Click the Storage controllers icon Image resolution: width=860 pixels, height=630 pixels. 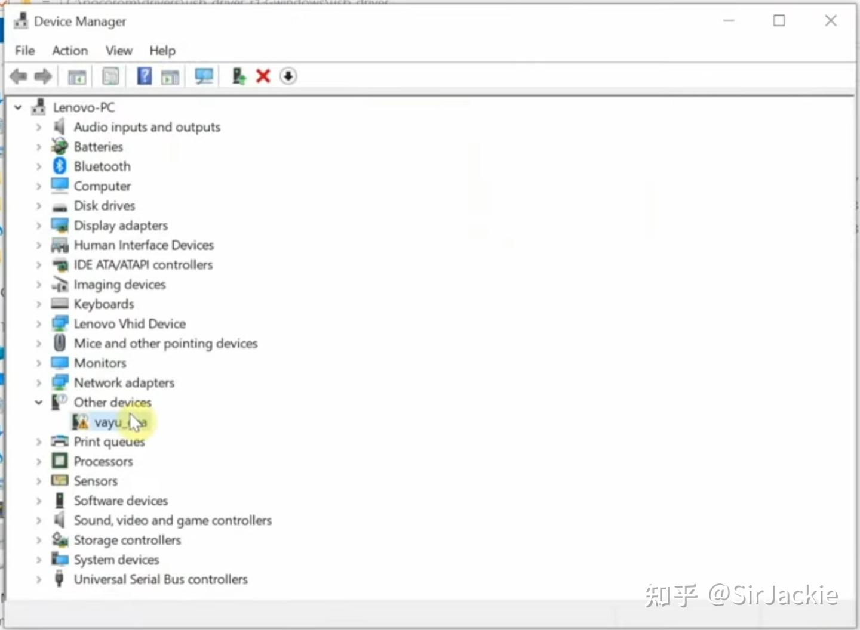[60, 540]
